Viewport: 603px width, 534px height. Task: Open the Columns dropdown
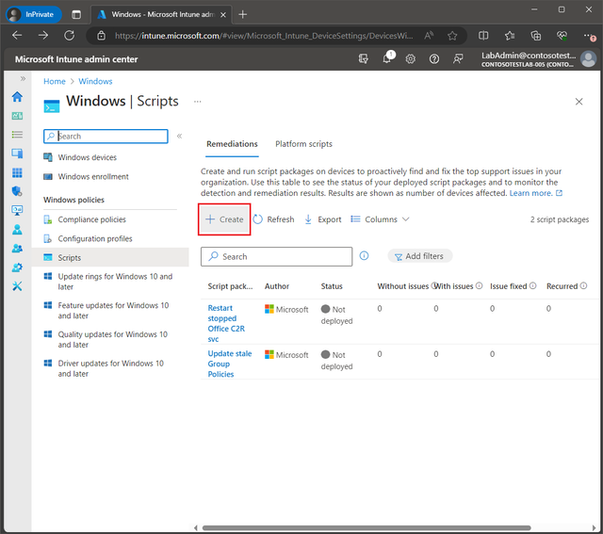(380, 219)
